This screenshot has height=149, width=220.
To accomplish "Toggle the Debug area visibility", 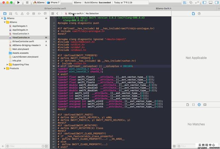I will pyautogui.click(x=211, y=2).
